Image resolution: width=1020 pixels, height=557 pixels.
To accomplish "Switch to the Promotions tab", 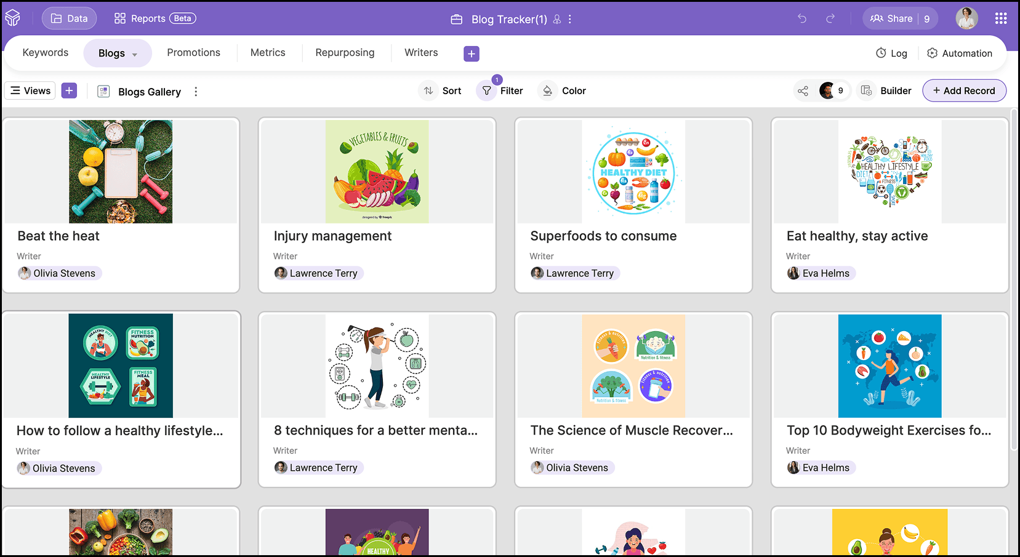I will pos(193,53).
